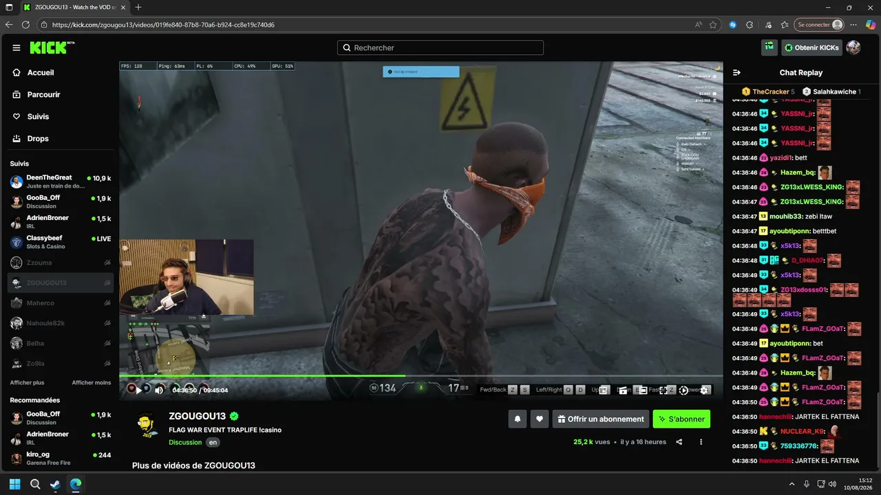
Task: Click TheCracker top gifter entry
Action: tap(768, 91)
